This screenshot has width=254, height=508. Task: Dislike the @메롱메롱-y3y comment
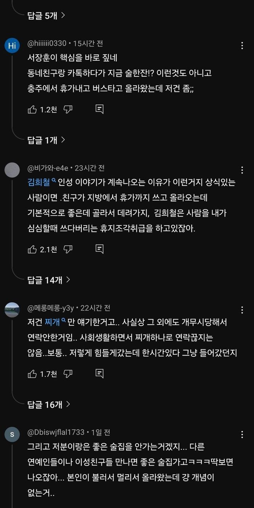tap(68, 373)
